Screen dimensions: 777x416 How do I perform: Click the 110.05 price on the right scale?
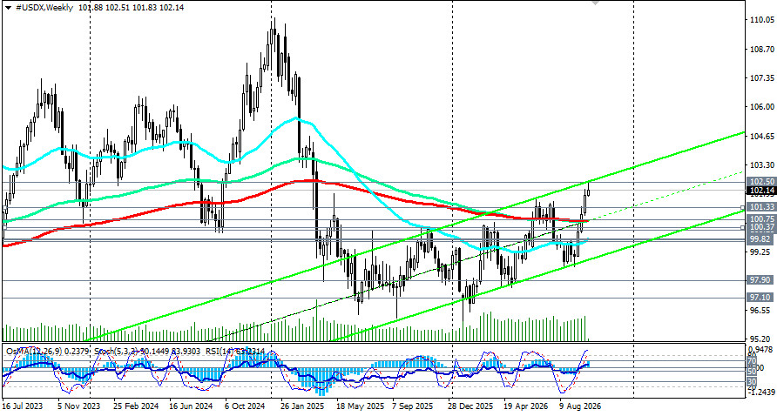[762, 20]
